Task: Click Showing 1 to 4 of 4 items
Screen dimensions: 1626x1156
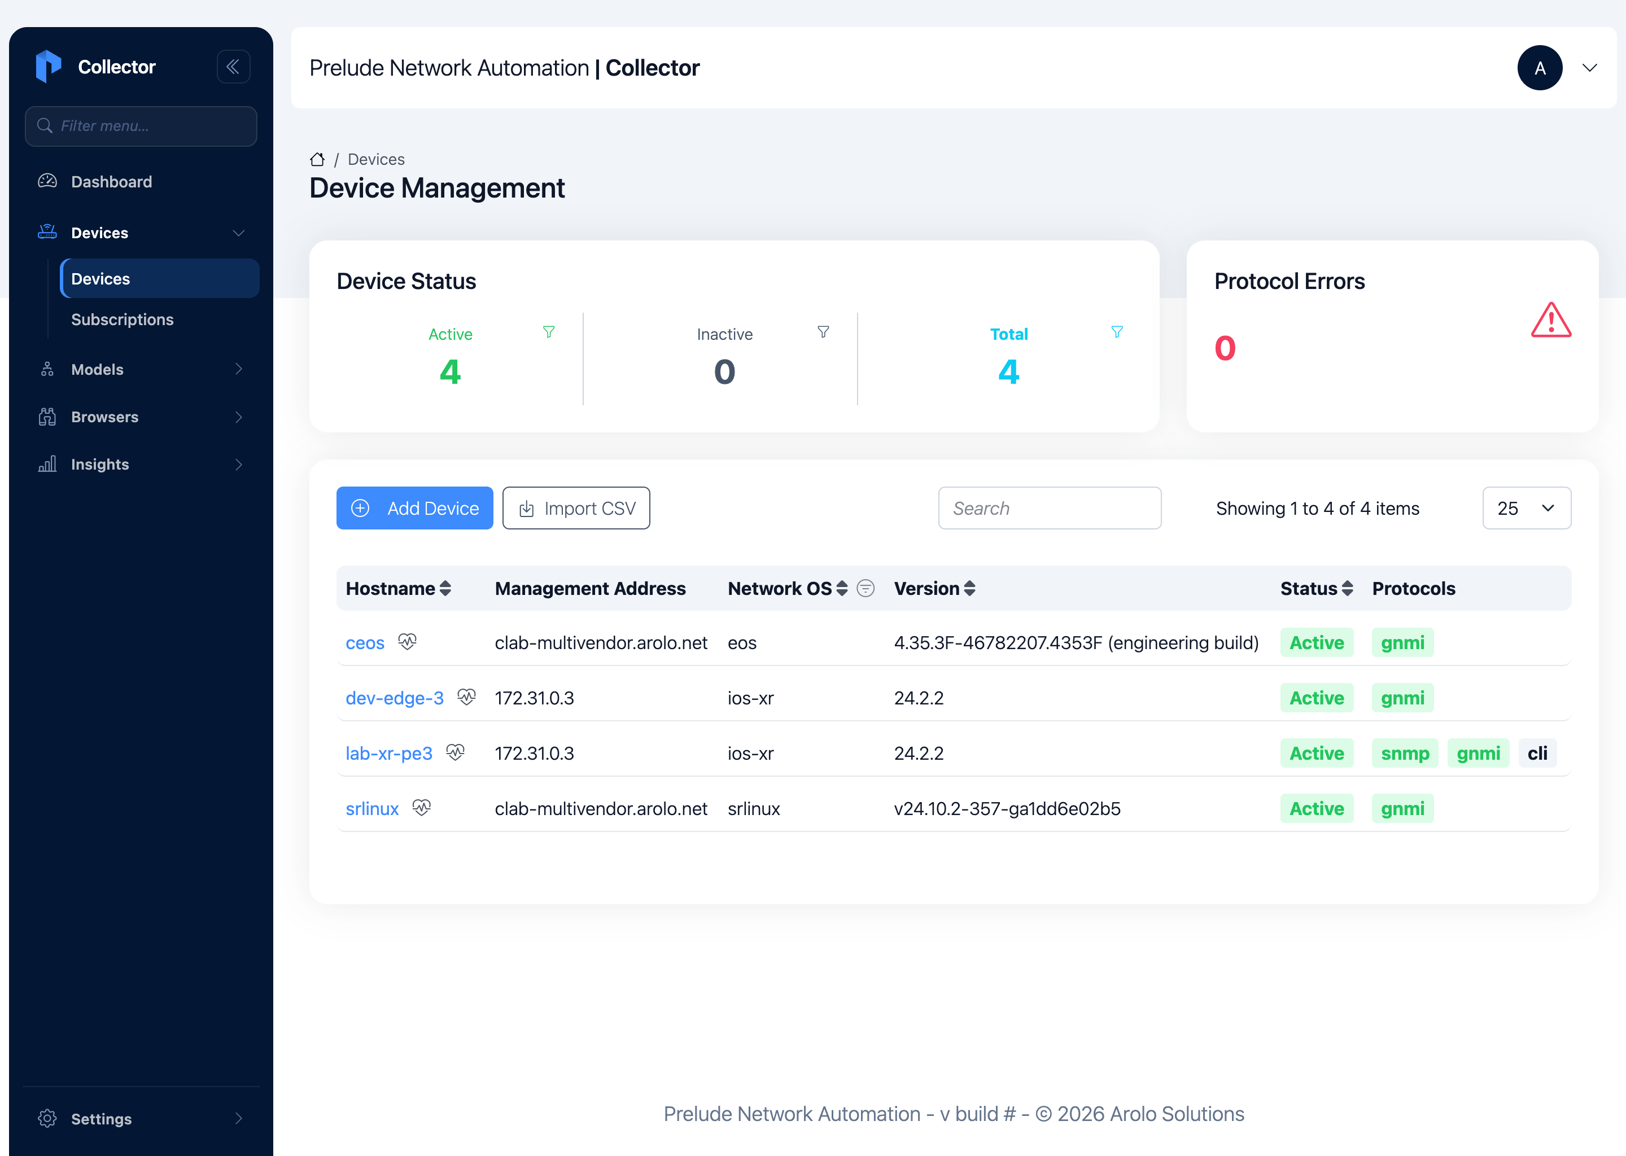Action: 1317,508
